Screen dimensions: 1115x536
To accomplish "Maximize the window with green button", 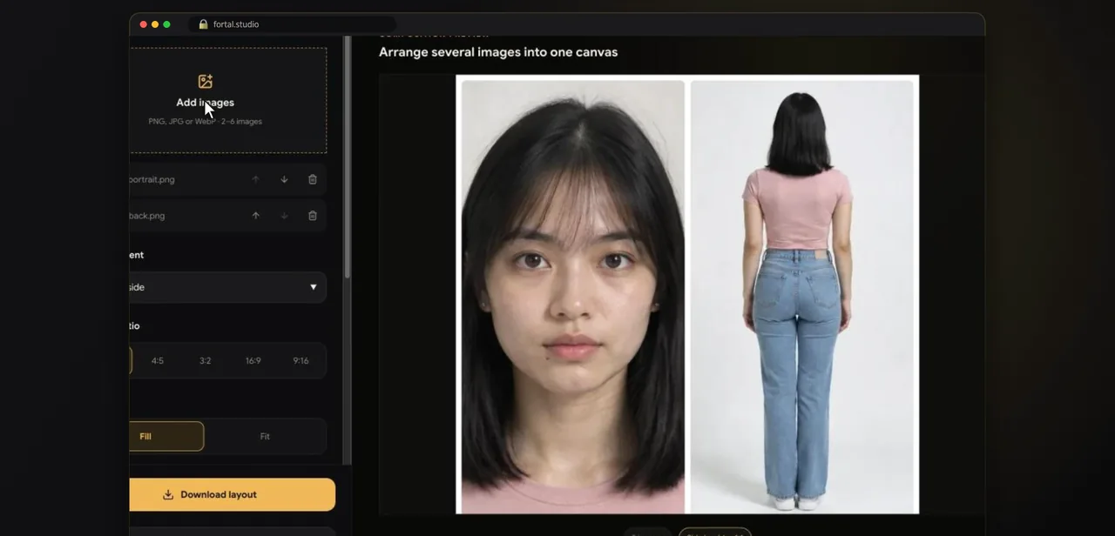I will (167, 24).
